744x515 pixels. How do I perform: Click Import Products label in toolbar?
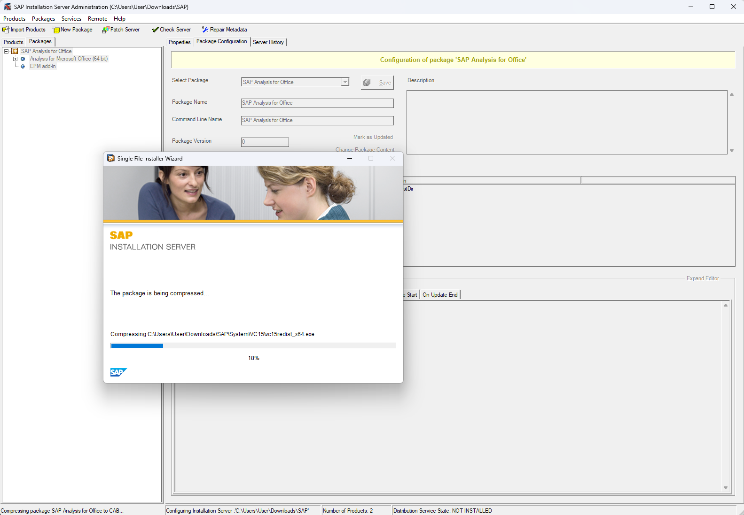click(x=28, y=30)
